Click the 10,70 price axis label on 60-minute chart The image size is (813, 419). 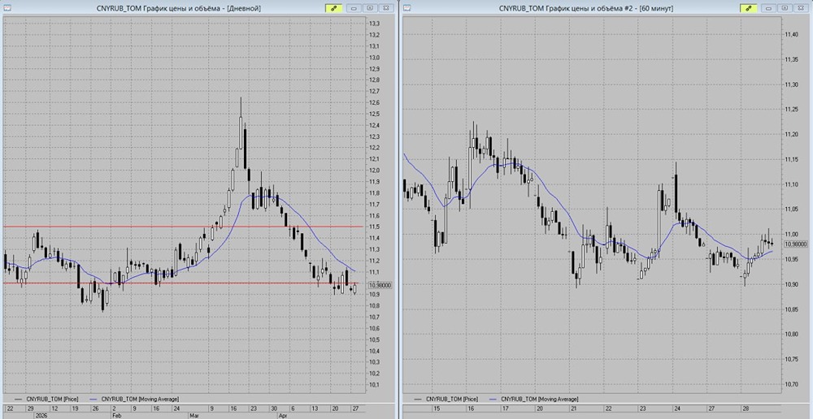pos(791,384)
